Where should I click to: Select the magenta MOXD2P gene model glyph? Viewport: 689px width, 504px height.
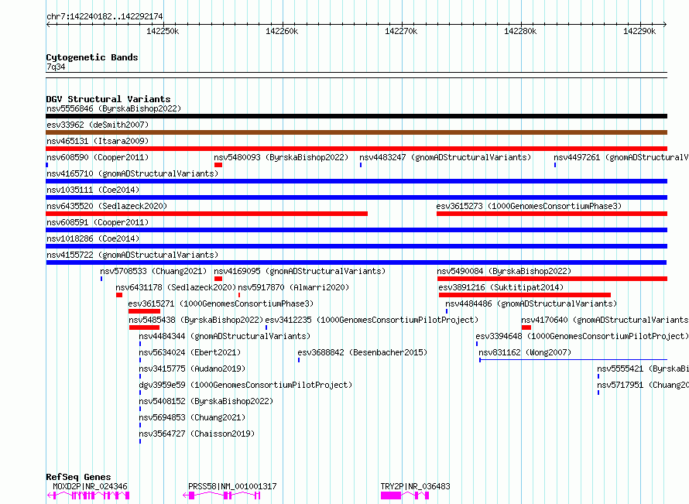[88, 495]
